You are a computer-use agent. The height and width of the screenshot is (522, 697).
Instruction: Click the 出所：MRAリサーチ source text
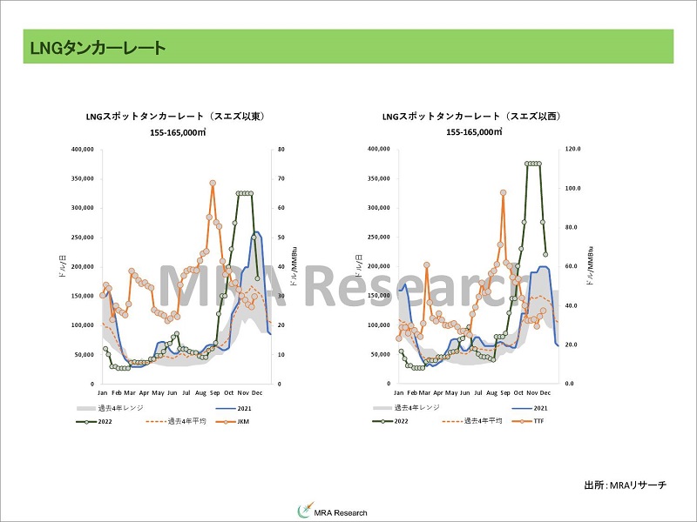[x=625, y=485]
